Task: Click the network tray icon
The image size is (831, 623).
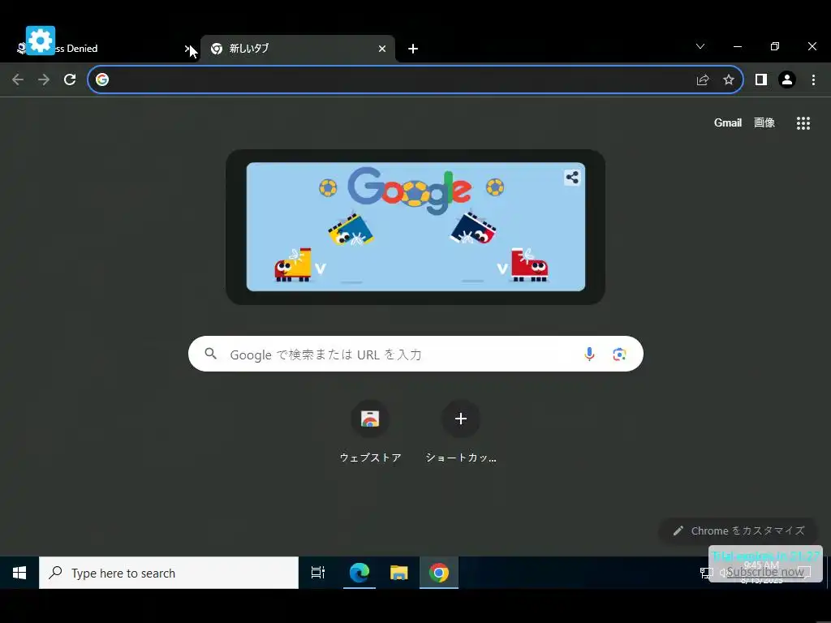Action: pos(707,573)
